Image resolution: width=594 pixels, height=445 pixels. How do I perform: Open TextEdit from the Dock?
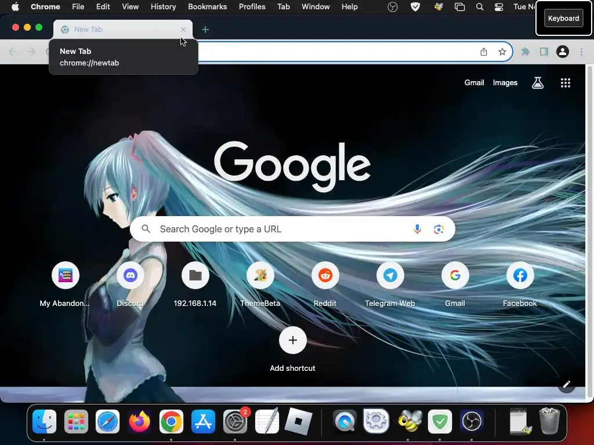pyautogui.click(x=267, y=421)
